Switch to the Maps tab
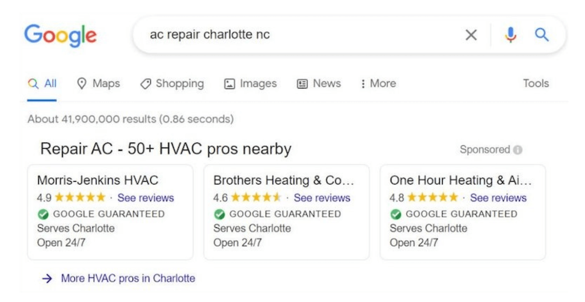The width and height of the screenshot is (585, 302). coord(98,84)
